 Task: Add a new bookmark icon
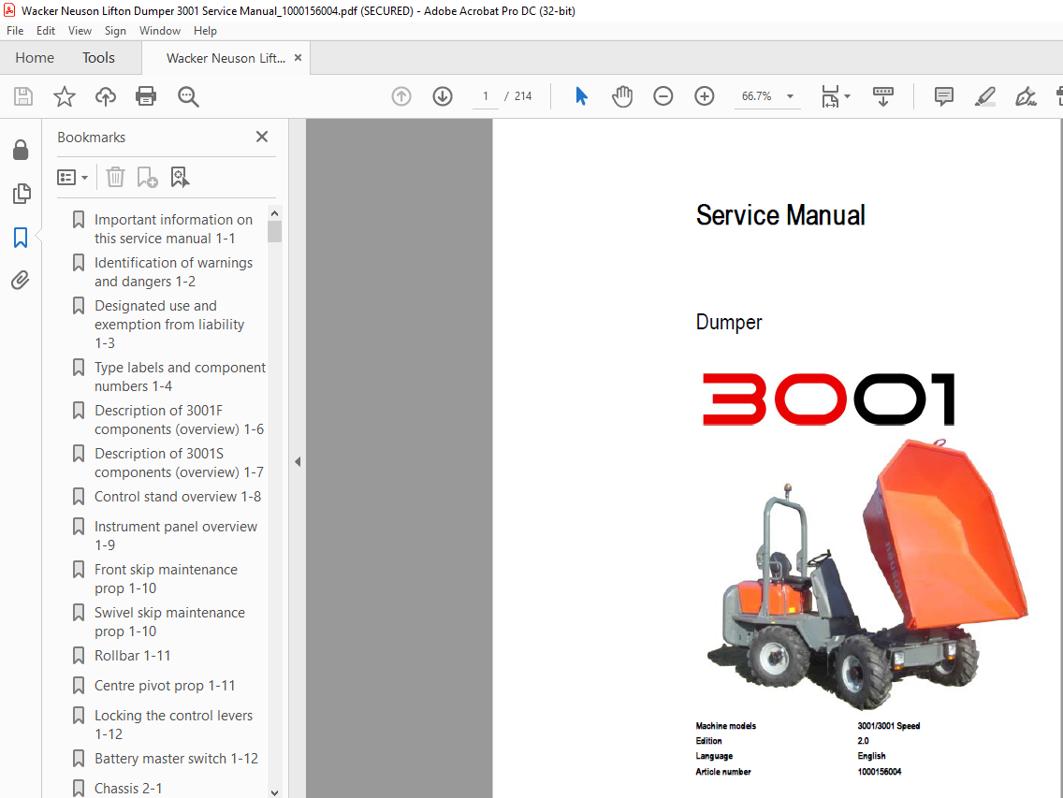(147, 177)
